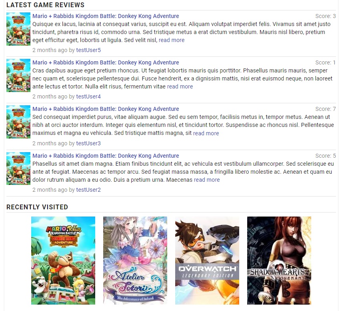Visit testUser3's profile link

pos(88,143)
